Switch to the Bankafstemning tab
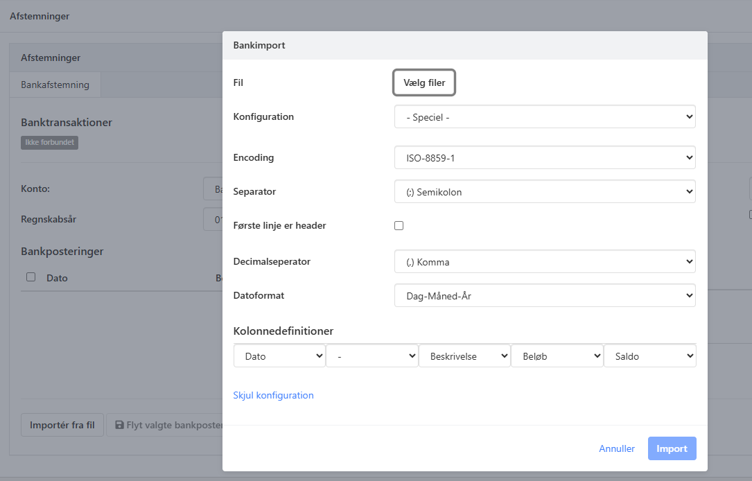 (x=55, y=85)
